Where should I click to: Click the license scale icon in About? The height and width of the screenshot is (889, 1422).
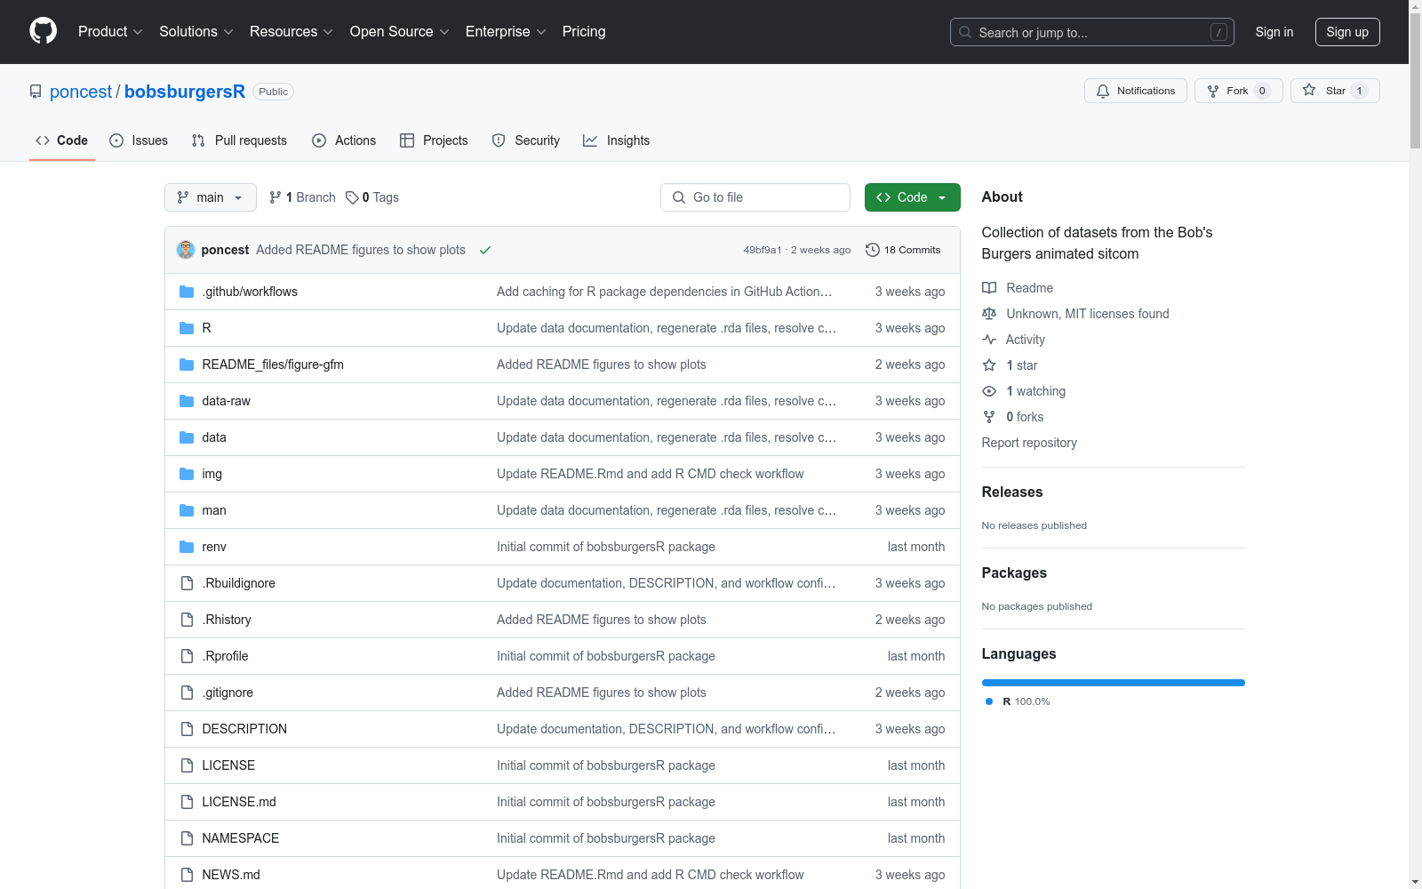989,314
